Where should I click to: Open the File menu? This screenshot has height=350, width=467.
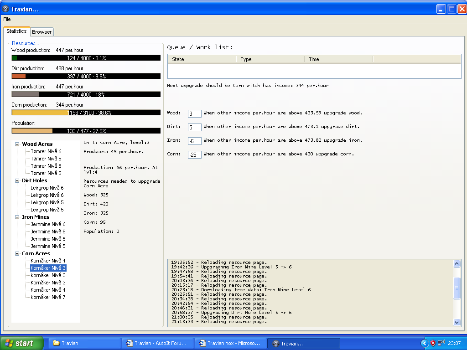click(x=7, y=19)
